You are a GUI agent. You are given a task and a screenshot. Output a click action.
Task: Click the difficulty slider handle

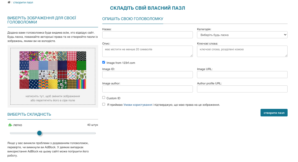pyautogui.click(x=39, y=133)
